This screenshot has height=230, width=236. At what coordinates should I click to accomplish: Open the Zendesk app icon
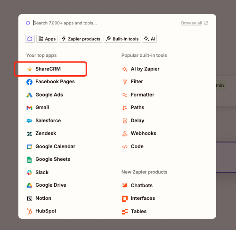[x=29, y=134]
